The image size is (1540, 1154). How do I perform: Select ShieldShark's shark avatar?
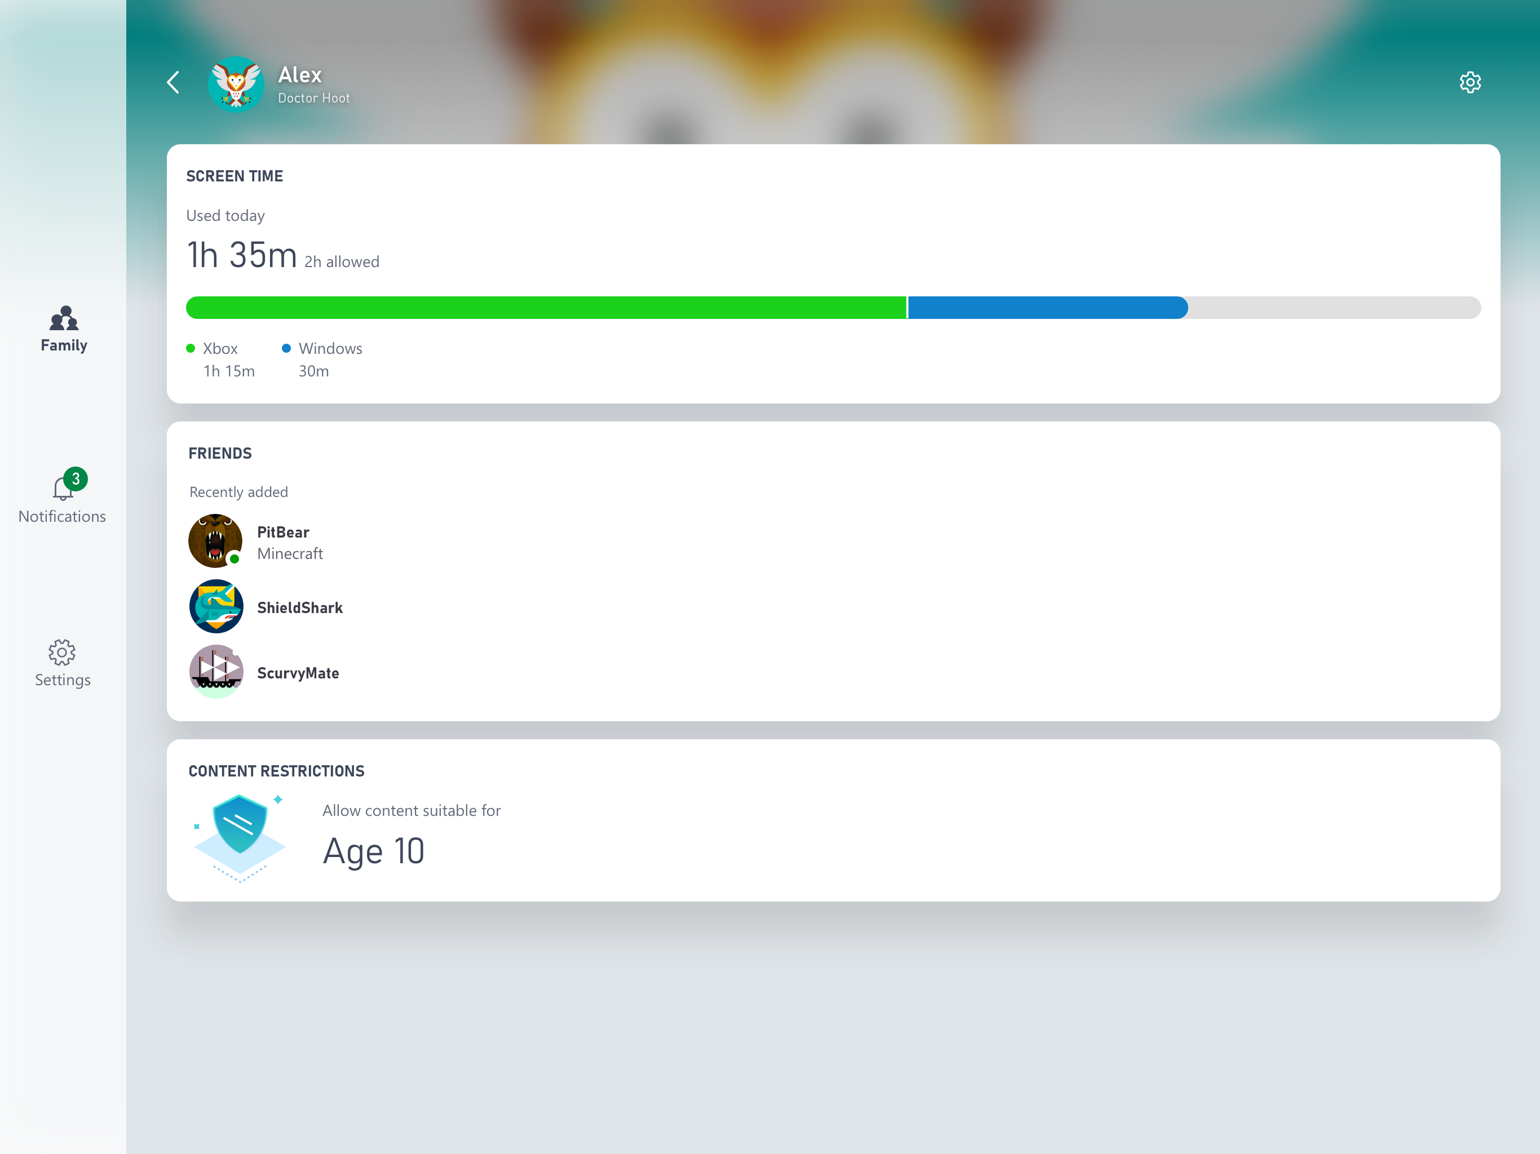[216, 606]
